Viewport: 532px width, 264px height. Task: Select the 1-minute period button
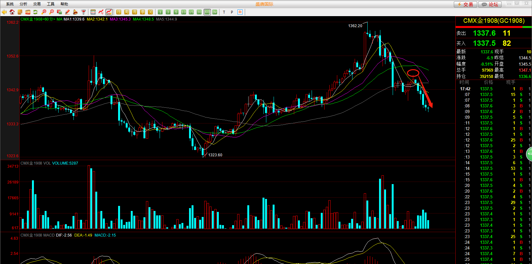pos(160,12)
